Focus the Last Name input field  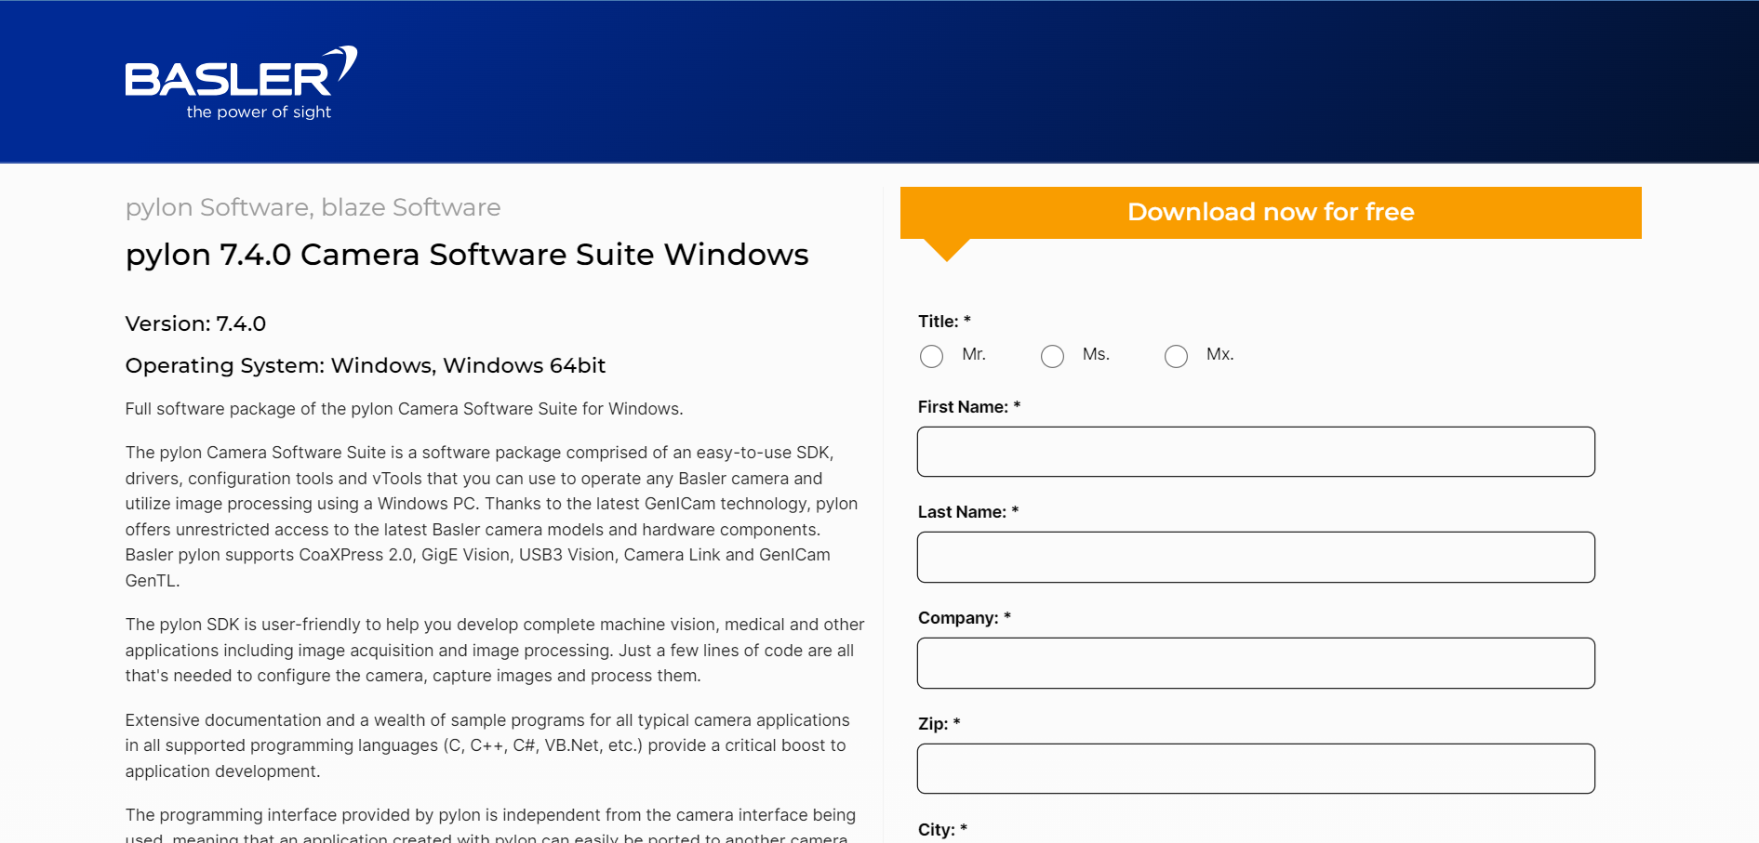[1256, 557]
